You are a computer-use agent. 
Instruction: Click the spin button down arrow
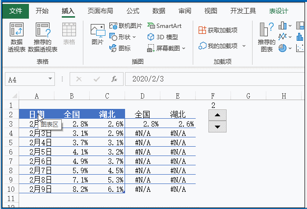point(218,127)
